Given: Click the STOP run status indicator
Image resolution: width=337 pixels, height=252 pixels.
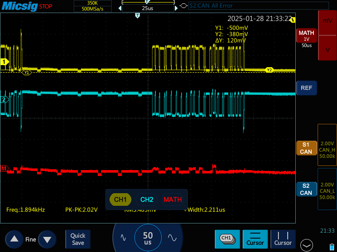Looking at the screenshot, I should click(45, 6).
